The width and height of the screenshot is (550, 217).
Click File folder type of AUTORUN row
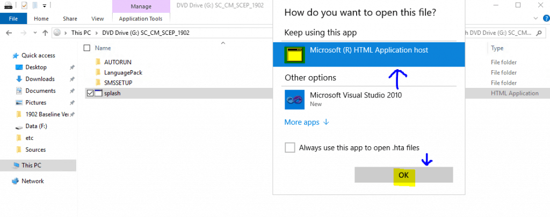[x=503, y=62]
